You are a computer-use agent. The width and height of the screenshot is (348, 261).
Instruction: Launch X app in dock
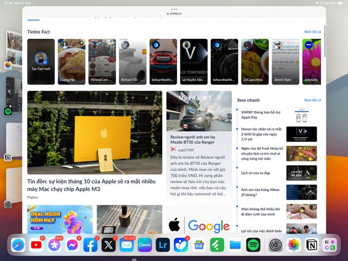tap(108, 245)
